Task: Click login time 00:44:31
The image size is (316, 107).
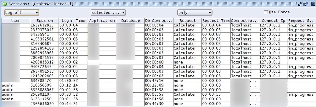Action: [68, 104]
